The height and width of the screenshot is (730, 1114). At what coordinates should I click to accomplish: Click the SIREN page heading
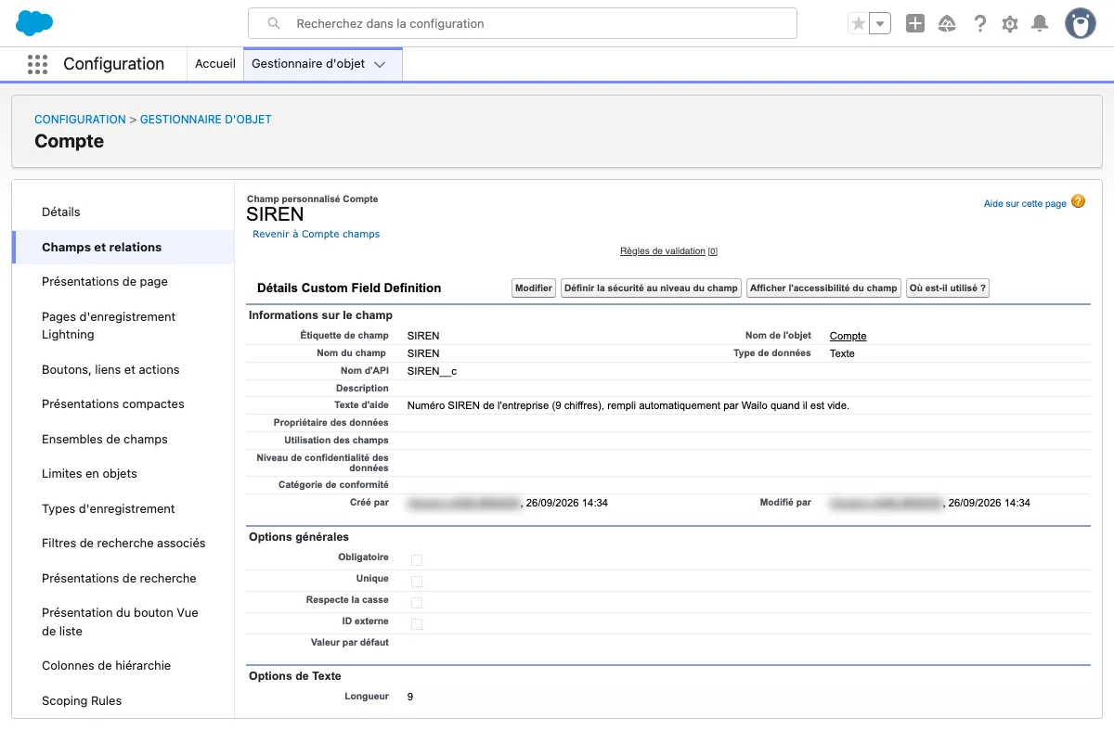click(x=275, y=214)
